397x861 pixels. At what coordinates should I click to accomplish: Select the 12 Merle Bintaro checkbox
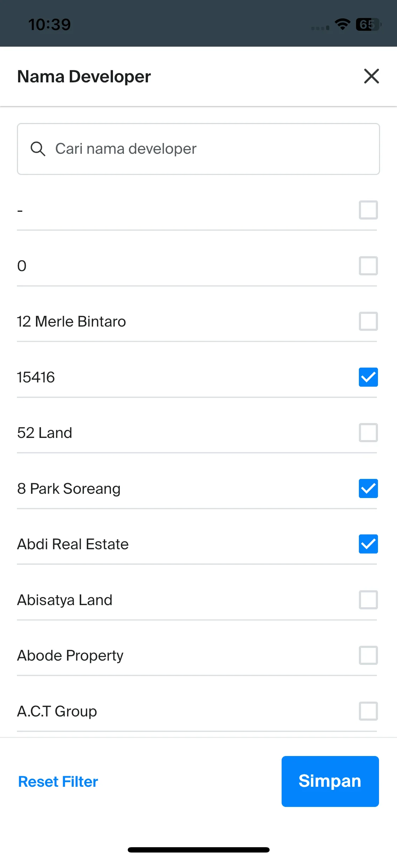click(368, 321)
